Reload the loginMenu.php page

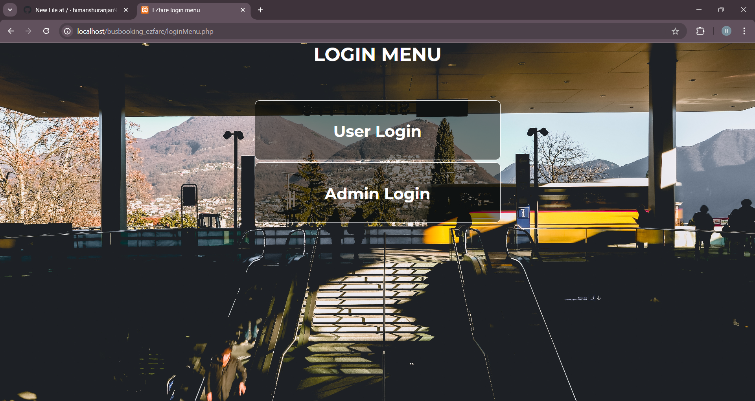coord(46,31)
